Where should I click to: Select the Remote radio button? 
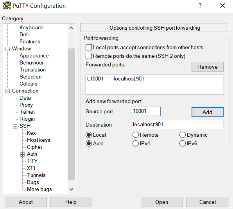click(136, 135)
